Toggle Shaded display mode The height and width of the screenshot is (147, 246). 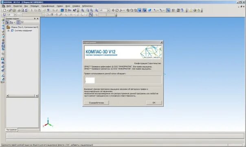click(139, 10)
